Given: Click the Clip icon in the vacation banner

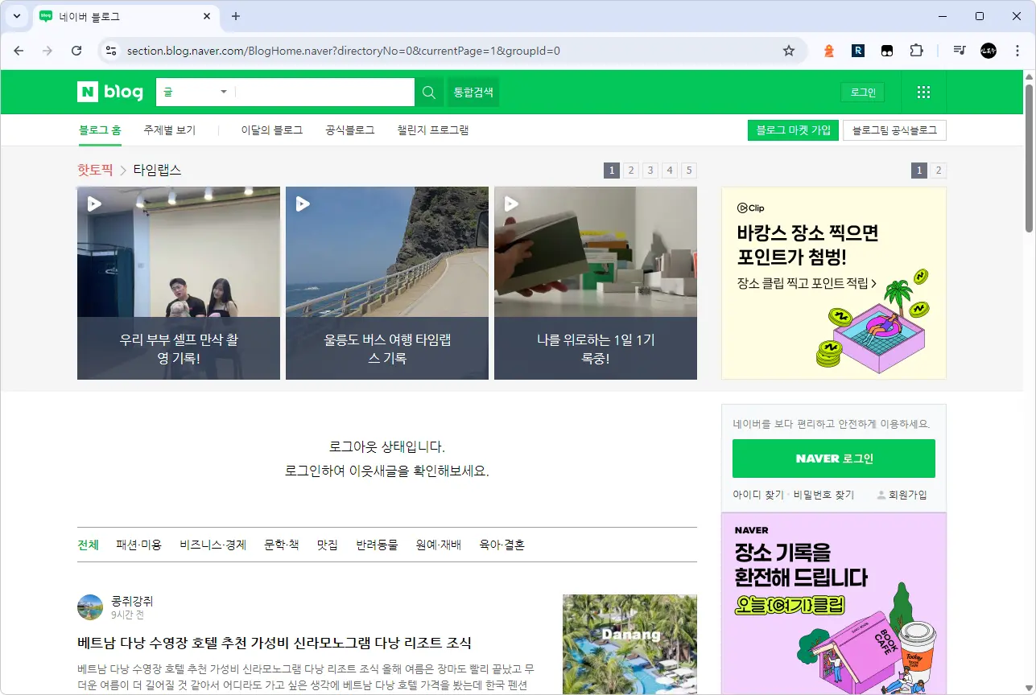Looking at the screenshot, I should pyautogui.click(x=742, y=208).
